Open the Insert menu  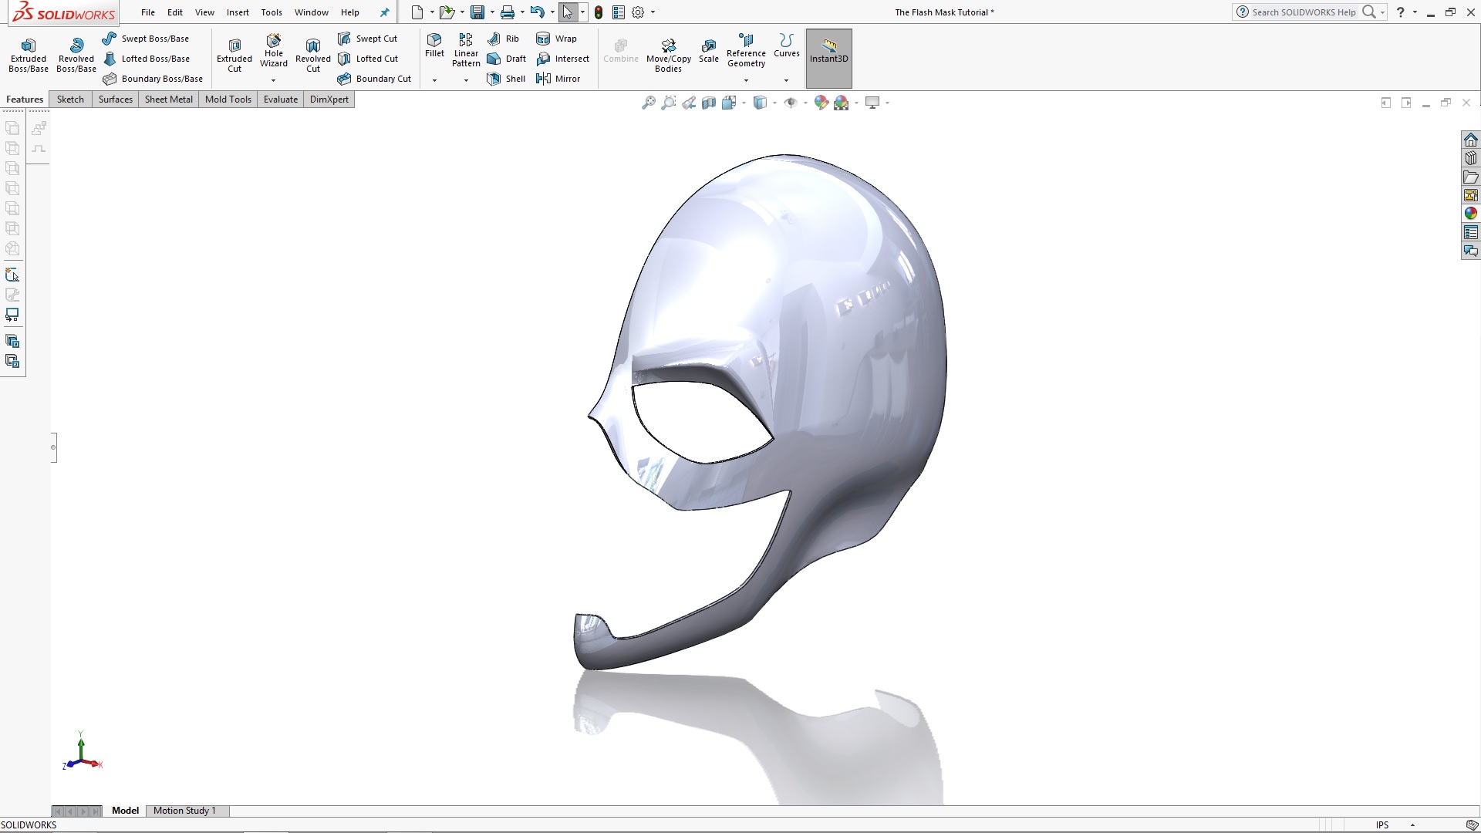pyautogui.click(x=238, y=12)
